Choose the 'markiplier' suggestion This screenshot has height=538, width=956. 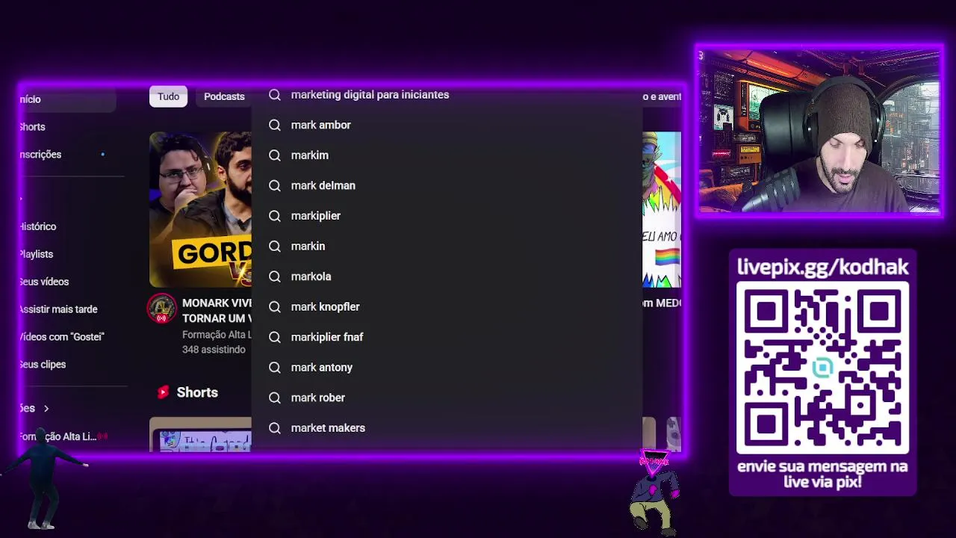point(447,216)
